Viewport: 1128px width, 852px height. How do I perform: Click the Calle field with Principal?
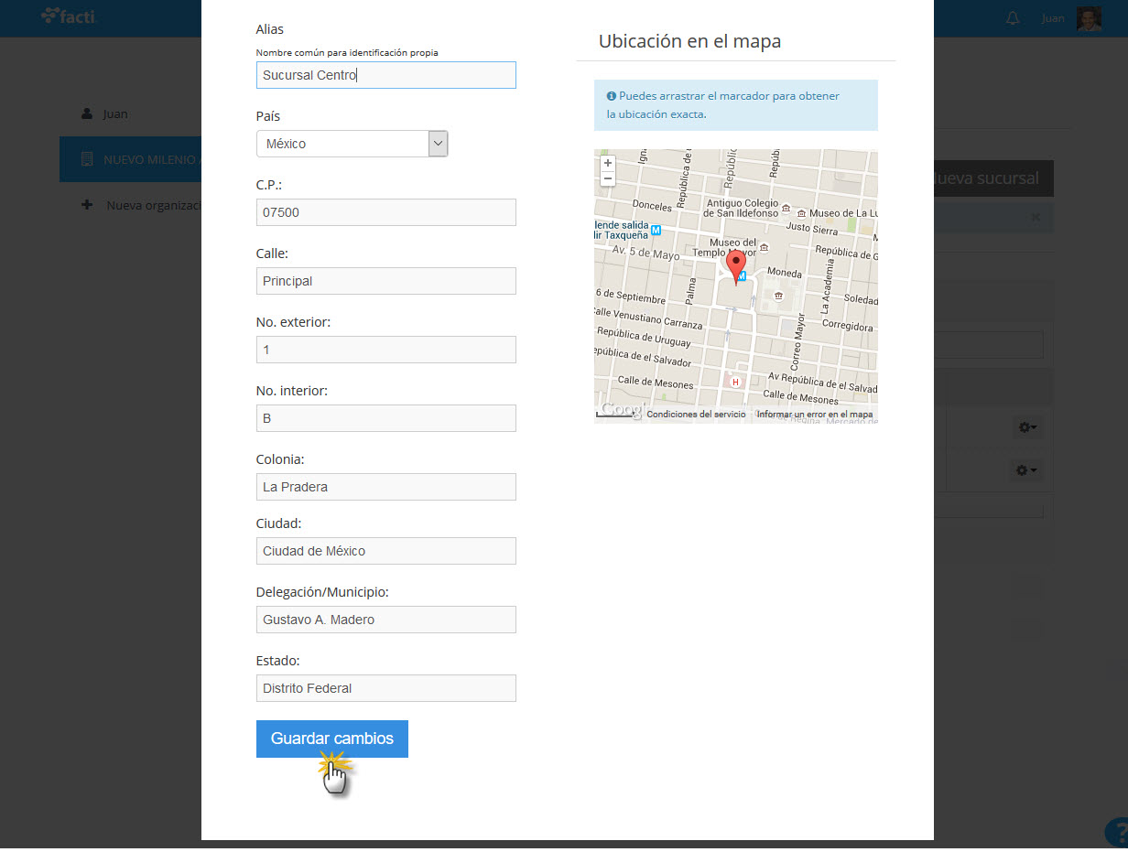pos(385,281)
